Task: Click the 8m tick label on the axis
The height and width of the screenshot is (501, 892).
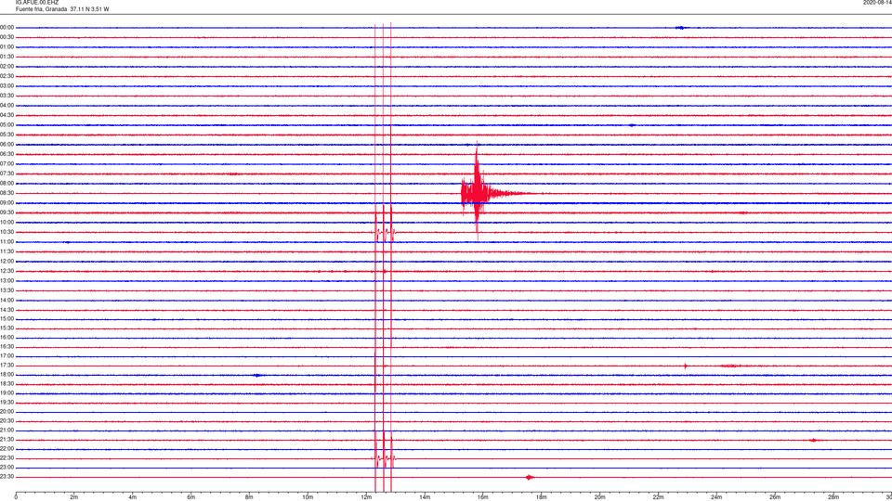Action: [x=249, y=497]
